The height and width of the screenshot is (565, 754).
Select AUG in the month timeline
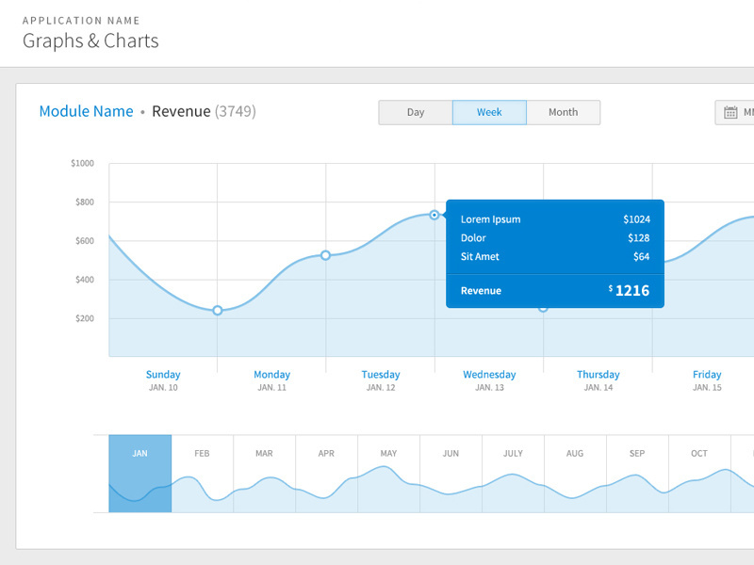[575, 474]
